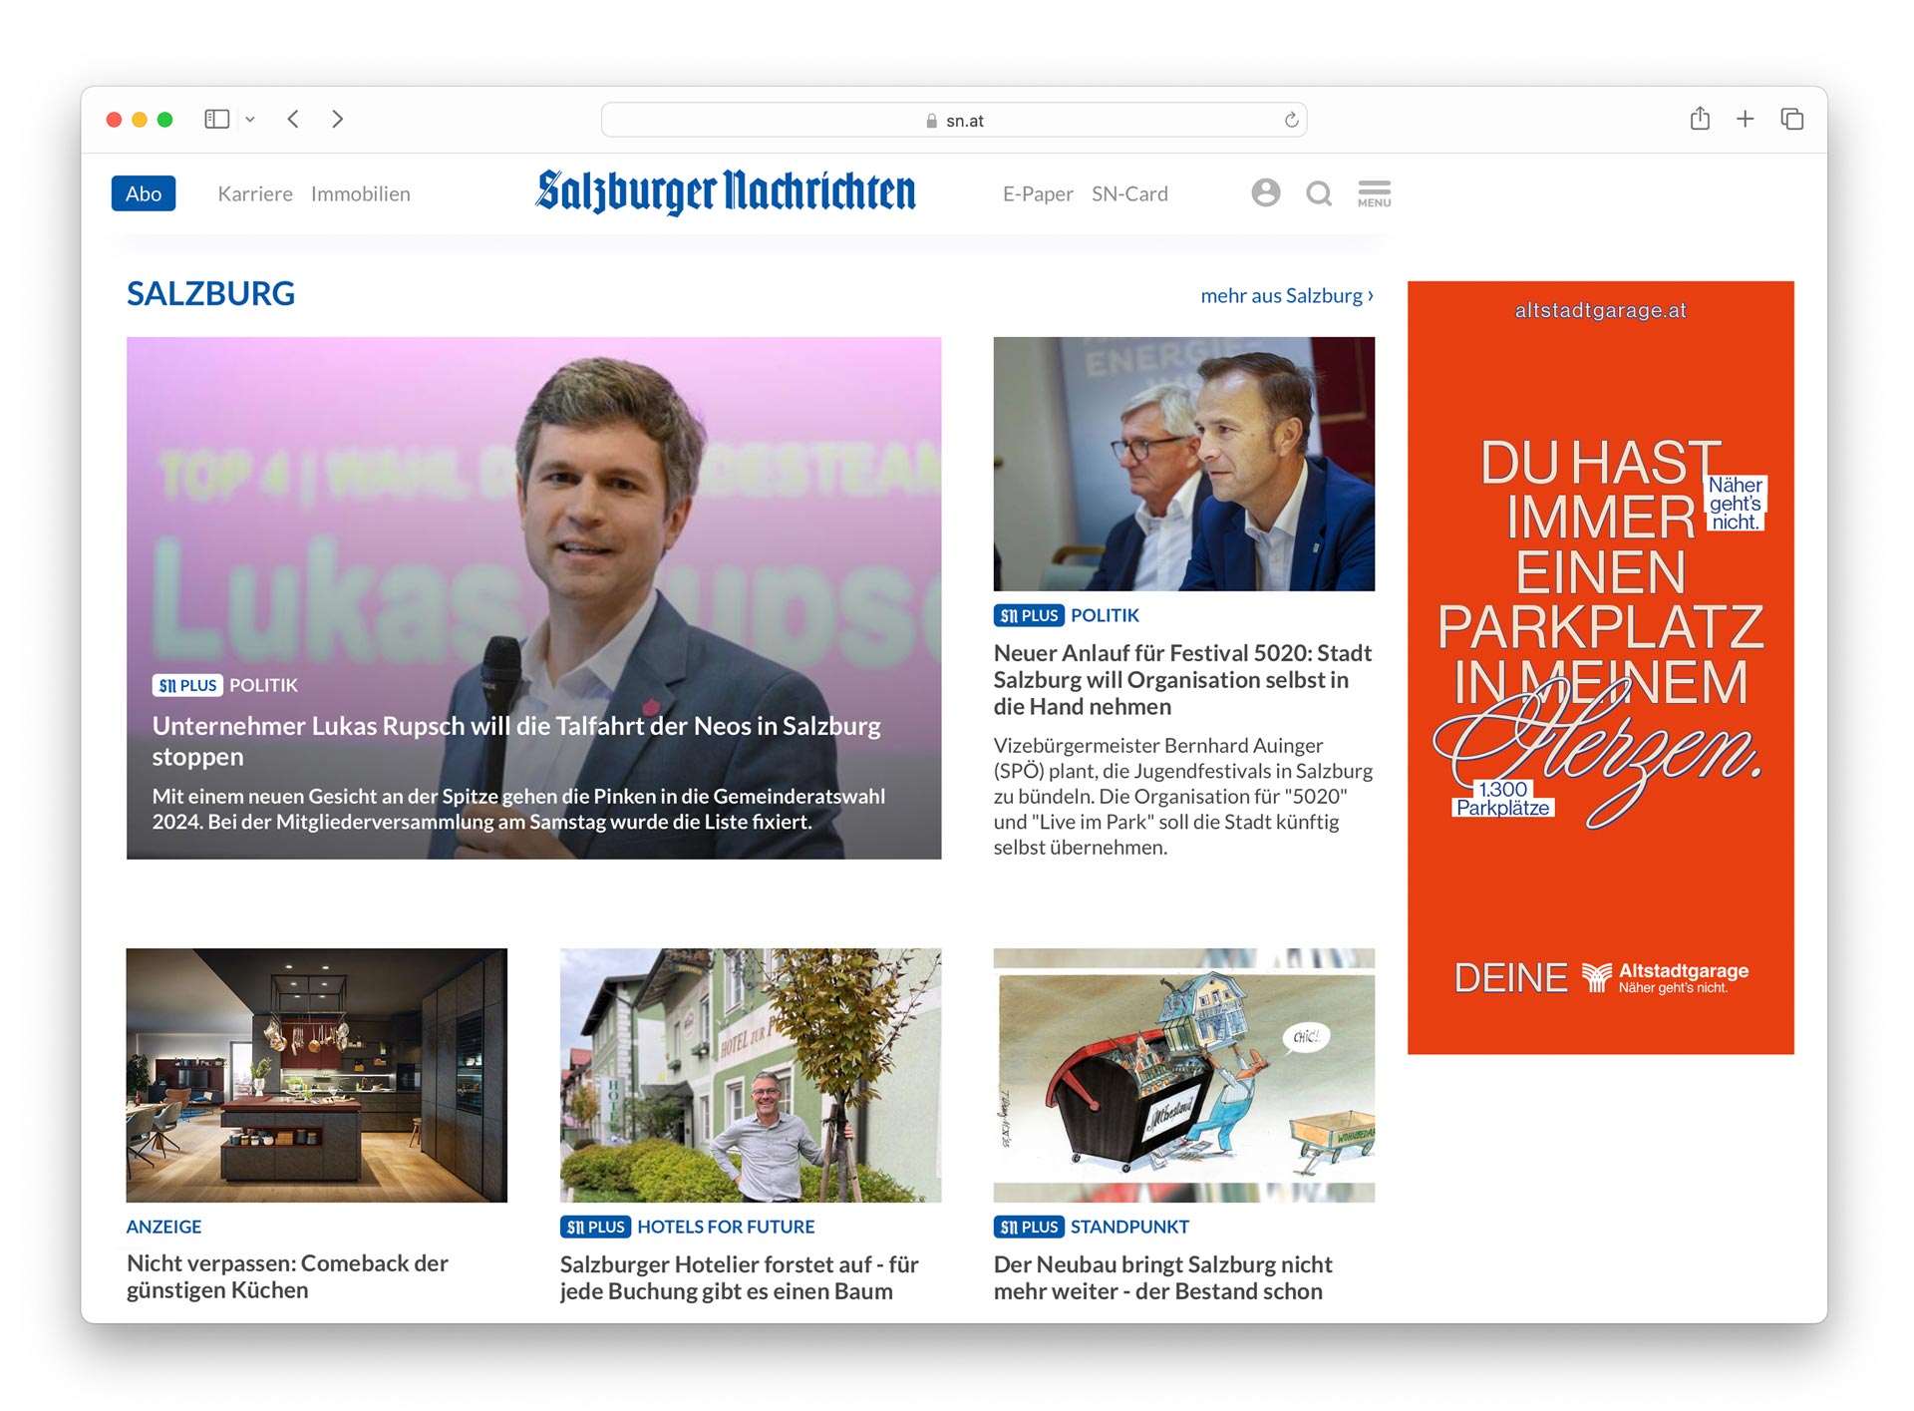Click POLITIK label above Festival 5020 headline
This screenshot has width=1914, height=1411.
[x=1105, y=615]
